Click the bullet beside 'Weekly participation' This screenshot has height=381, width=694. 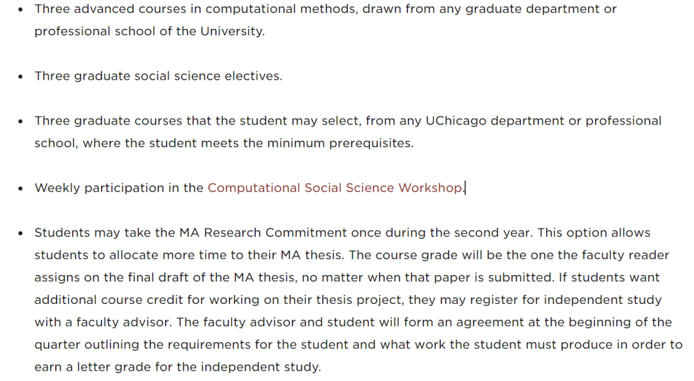tap(21, 189)
